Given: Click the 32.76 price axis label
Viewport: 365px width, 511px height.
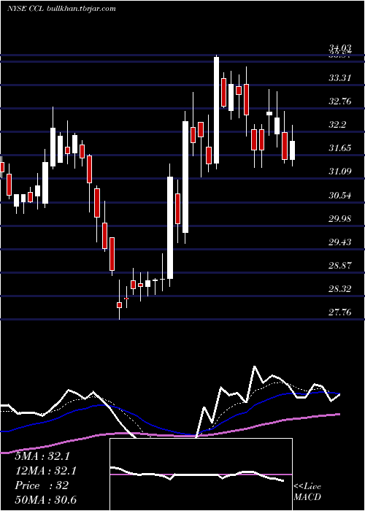Looking at the screenshot, I should pos(339,101).
